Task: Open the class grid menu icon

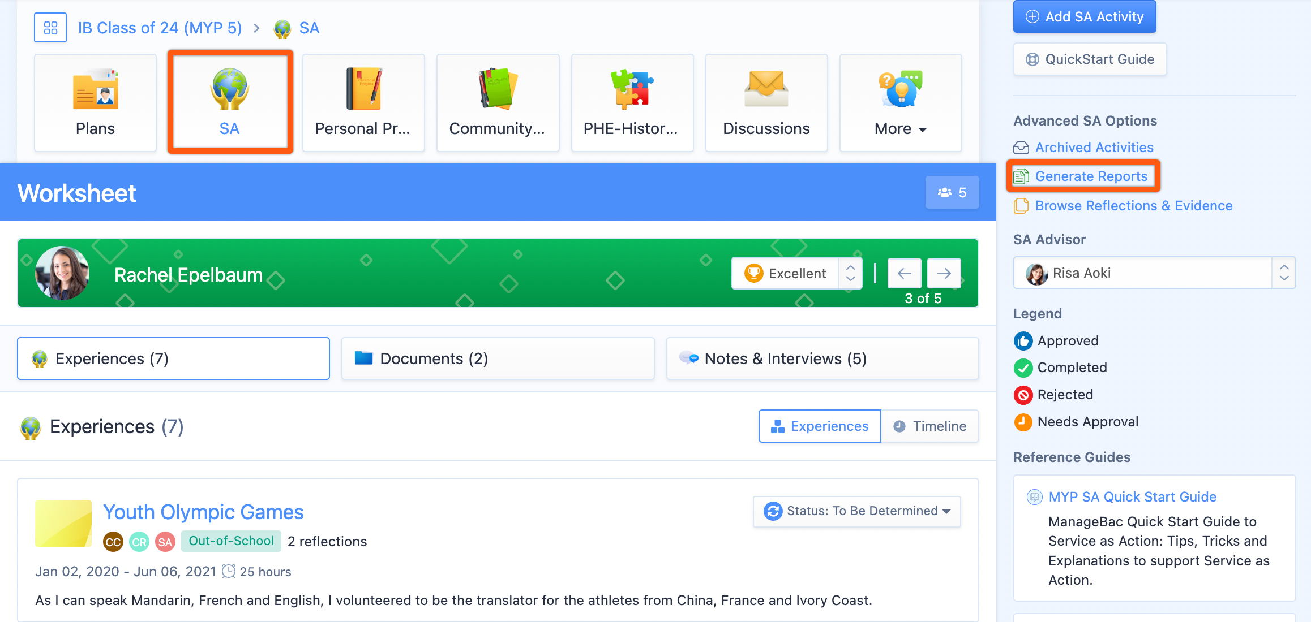Action: click(x=50, y=28)
